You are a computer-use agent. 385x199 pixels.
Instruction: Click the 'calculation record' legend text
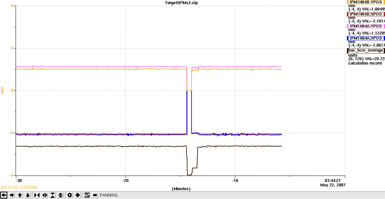point(365,63)
